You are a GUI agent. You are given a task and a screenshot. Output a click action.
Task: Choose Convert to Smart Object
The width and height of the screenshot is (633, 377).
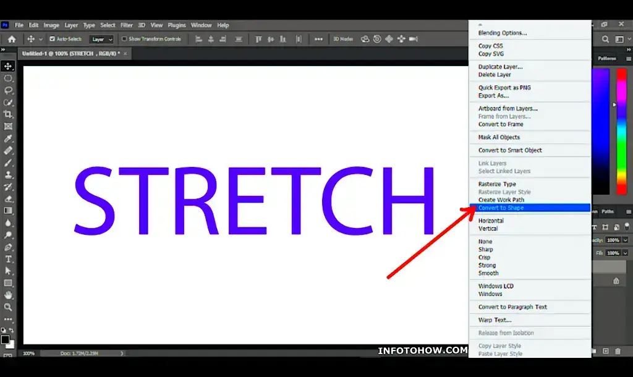510,150
